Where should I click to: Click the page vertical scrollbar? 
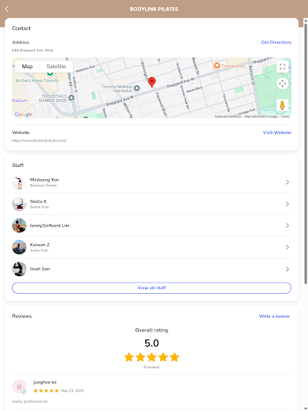click(x=306, y=154)
